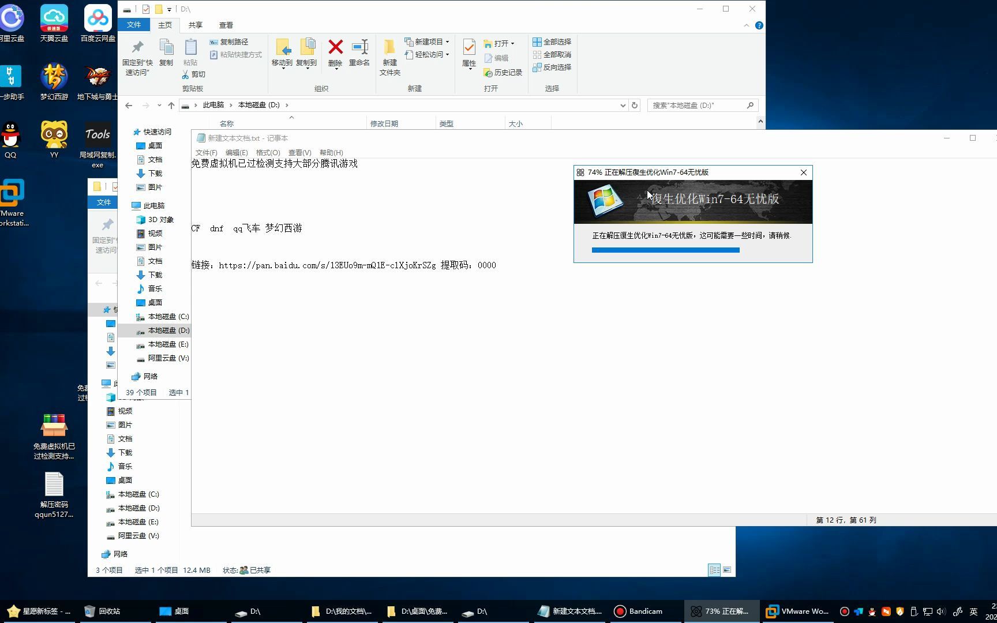Viewport: 997px width, 623px height.
Task: Click New folder (新建文件夹) icon
Action: [390, 57]
